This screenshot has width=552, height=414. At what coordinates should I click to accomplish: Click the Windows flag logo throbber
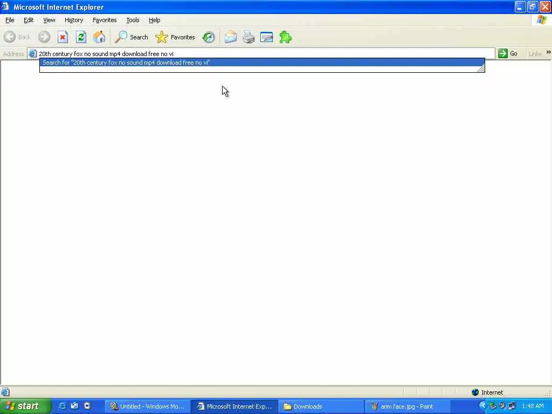(x=541, y=20)
